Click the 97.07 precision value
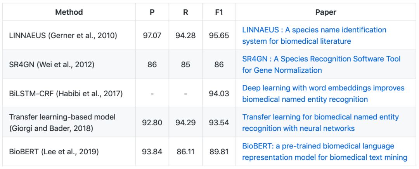Screen dimensions: 419x169 pyautogui.click(x=152, y=36)
